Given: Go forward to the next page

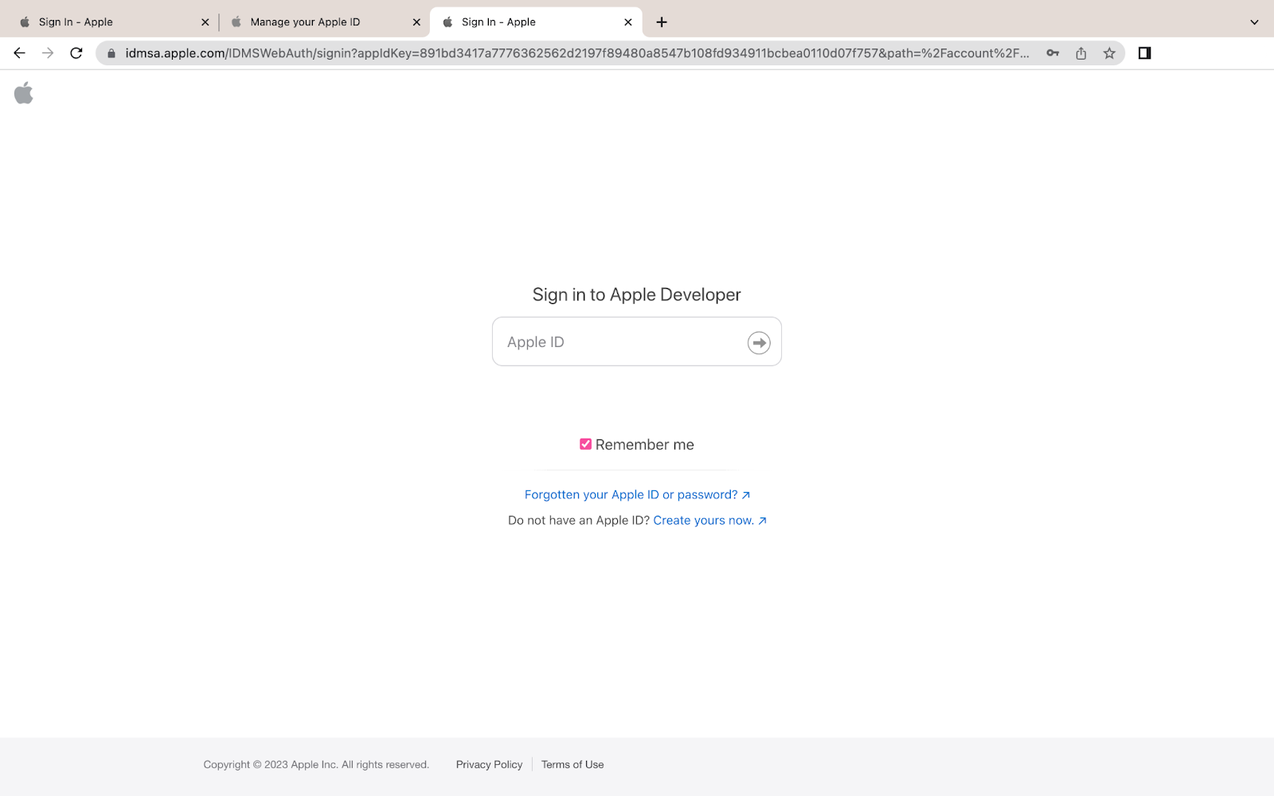Looking at the screenshot, I should [x=48, y=53].
